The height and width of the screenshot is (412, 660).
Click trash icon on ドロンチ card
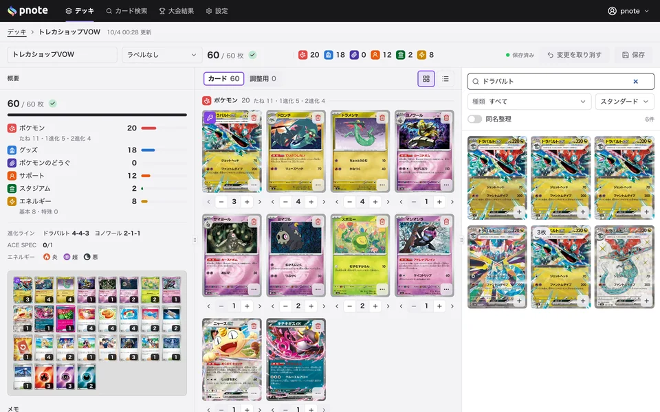click(318, 117)
